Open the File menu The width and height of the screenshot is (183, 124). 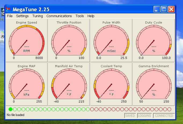click(10, 16)
